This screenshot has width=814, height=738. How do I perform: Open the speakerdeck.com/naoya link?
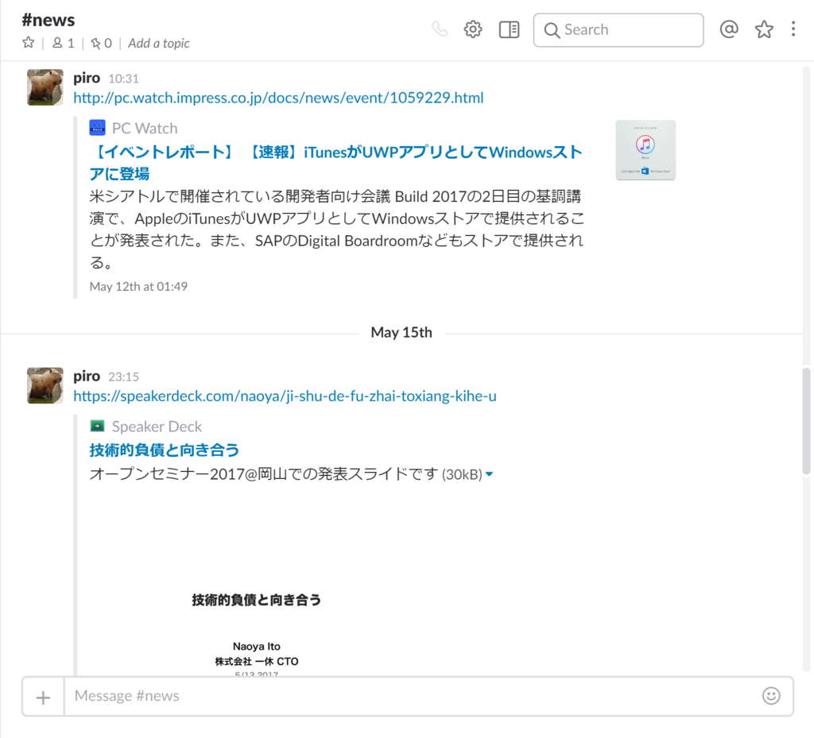(x=285, y=396)
